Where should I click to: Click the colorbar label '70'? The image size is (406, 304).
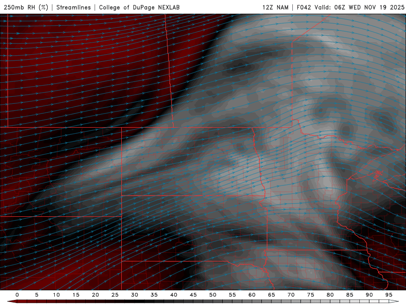click(x=291, y=295)
